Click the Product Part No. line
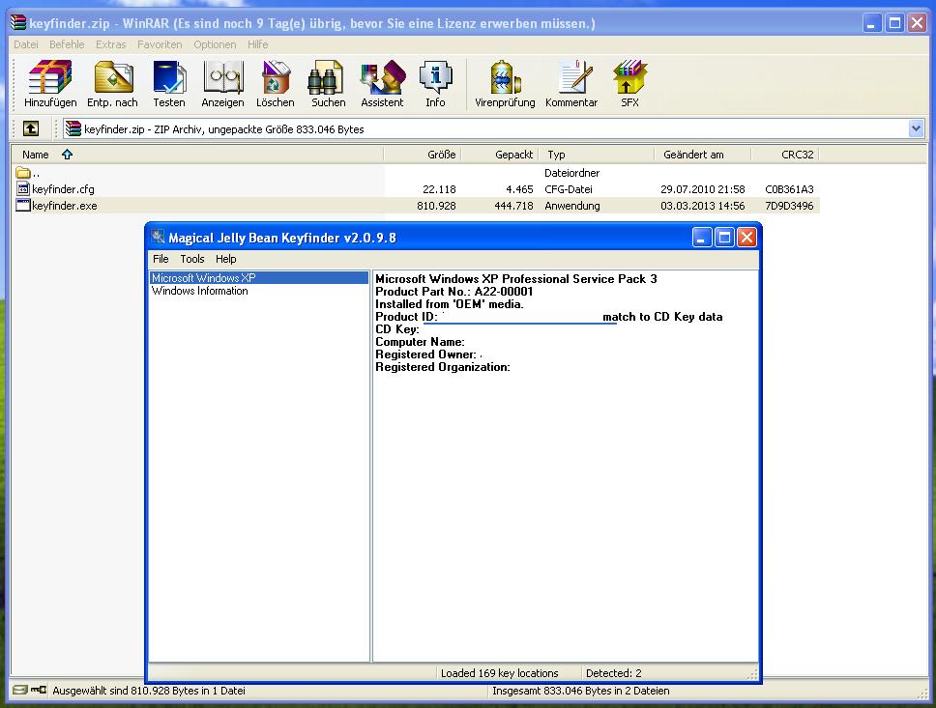The height and width of the screenshot is (708, 936). [x=453, y=291]
